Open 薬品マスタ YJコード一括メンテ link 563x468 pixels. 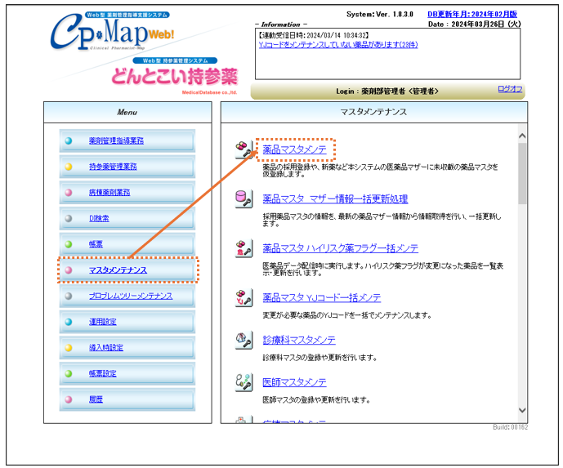point(321,297)
